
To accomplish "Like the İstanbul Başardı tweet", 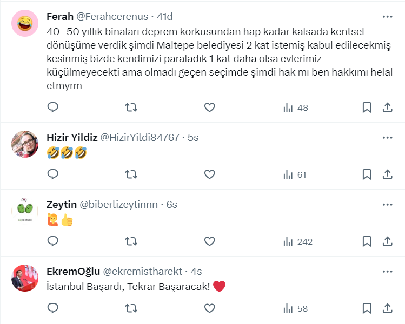I will (210, 308).
